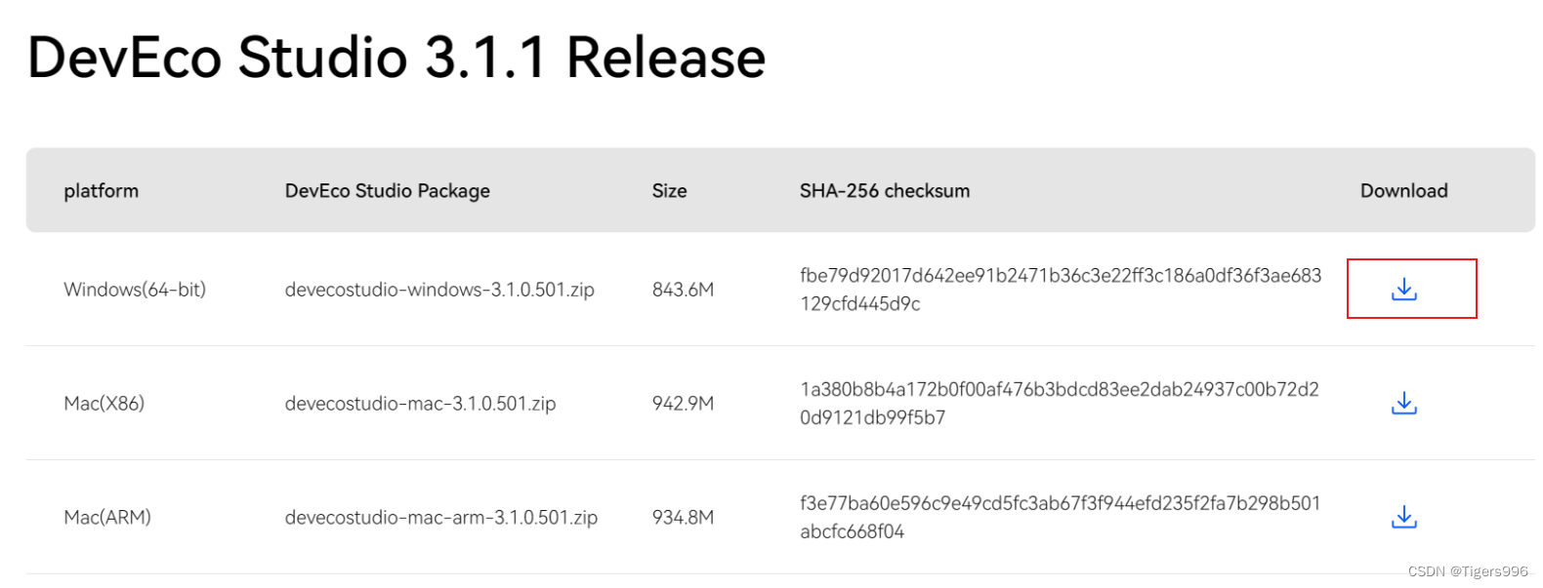Click devecostudio-mac-arm-3.1.0.501.zip package name
The width and height of the screenshot is (1543, 588).
[440, 518]
